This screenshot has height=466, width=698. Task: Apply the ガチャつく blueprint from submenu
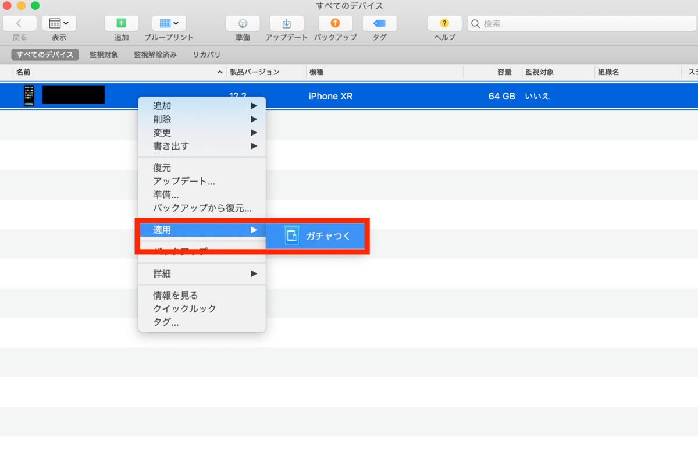tap(315, 236)
